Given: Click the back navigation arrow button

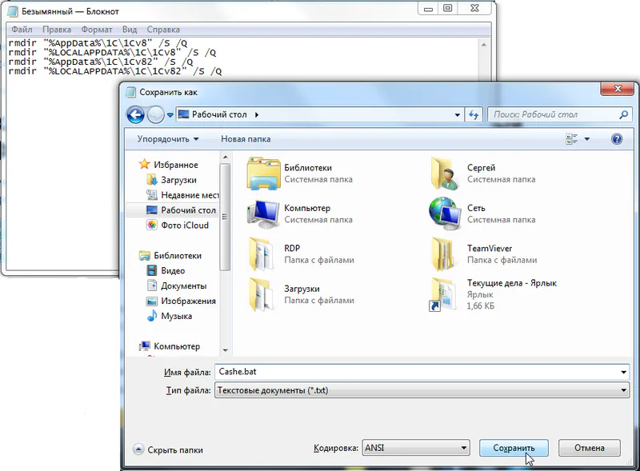Looking at the screenshot, I should 135,115.
